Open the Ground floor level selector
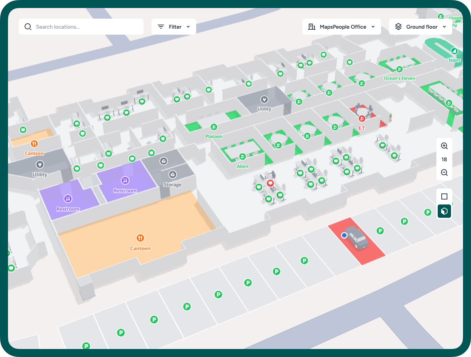The image size is (471, 357). 420,27
